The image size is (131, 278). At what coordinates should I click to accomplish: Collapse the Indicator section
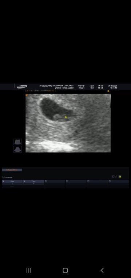(3, 177)
